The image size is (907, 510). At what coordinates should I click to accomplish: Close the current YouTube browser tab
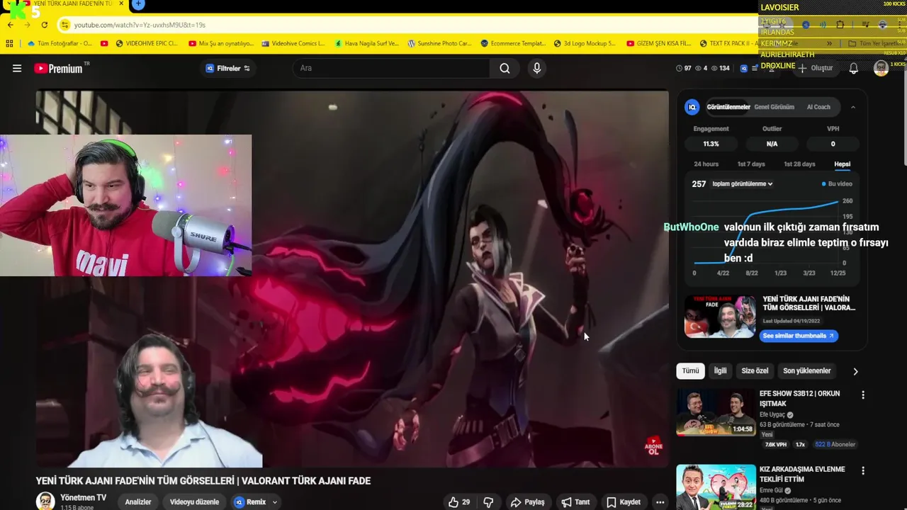[121, 4]
